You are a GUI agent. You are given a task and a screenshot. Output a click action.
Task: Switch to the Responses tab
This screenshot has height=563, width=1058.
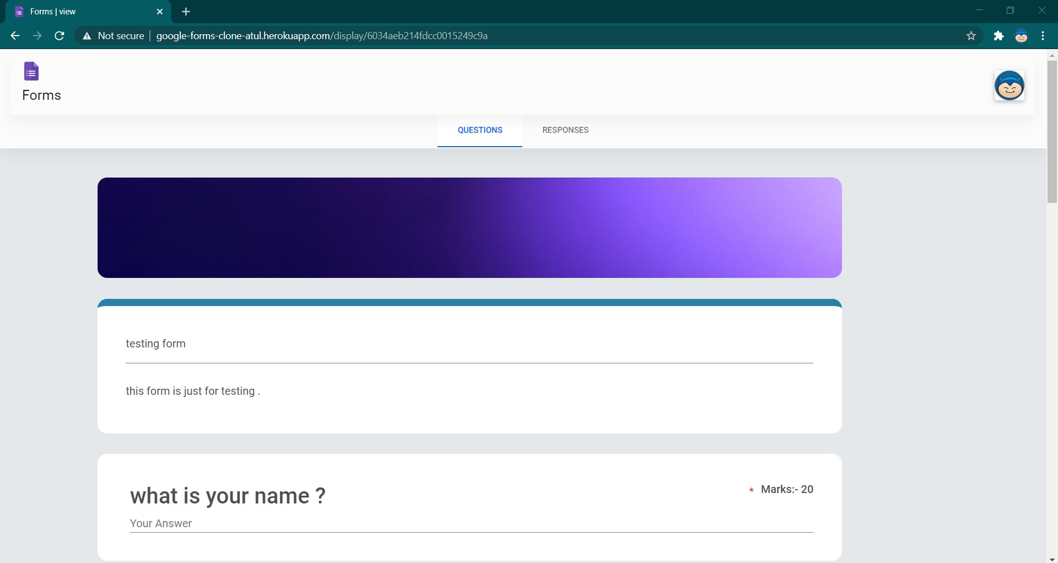565,130
